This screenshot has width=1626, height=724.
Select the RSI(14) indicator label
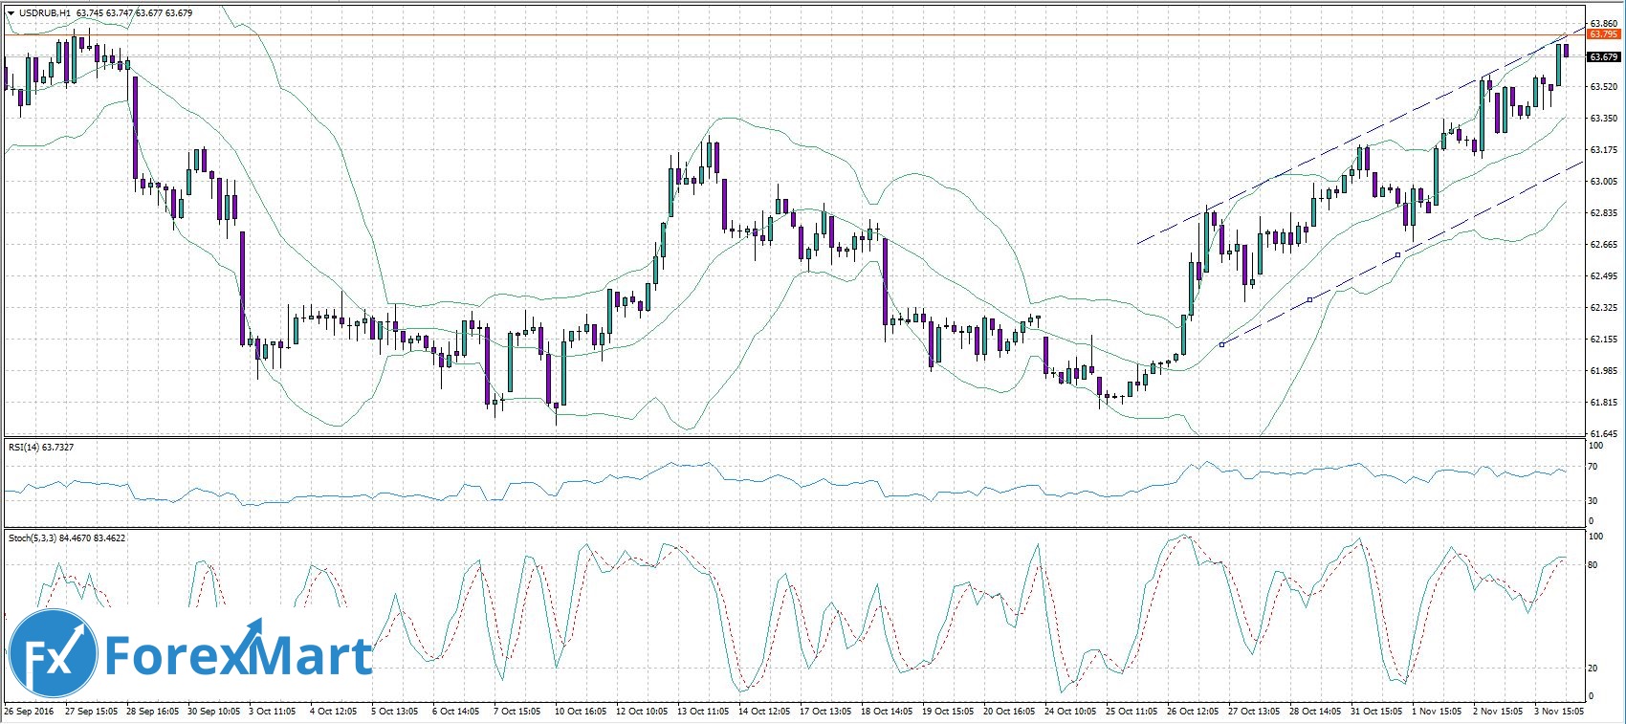[x=27, y=447]
